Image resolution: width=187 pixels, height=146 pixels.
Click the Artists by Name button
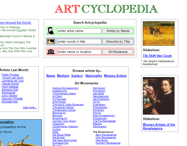(118, 31)
